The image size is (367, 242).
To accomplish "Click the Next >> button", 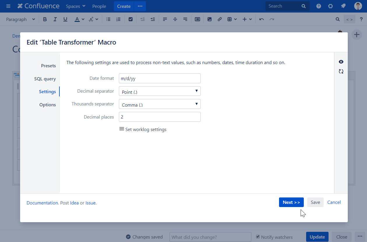I will [x=291, y=202].
